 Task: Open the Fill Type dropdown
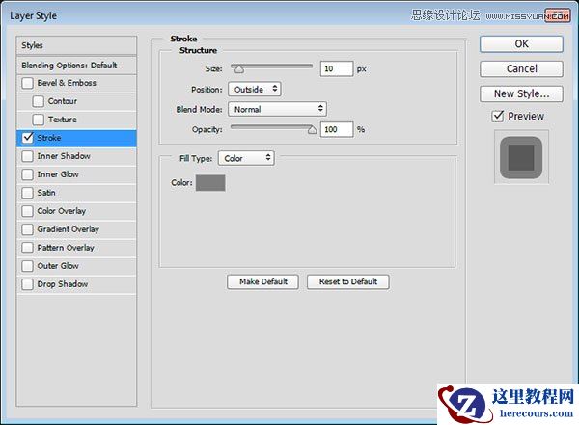246,158
